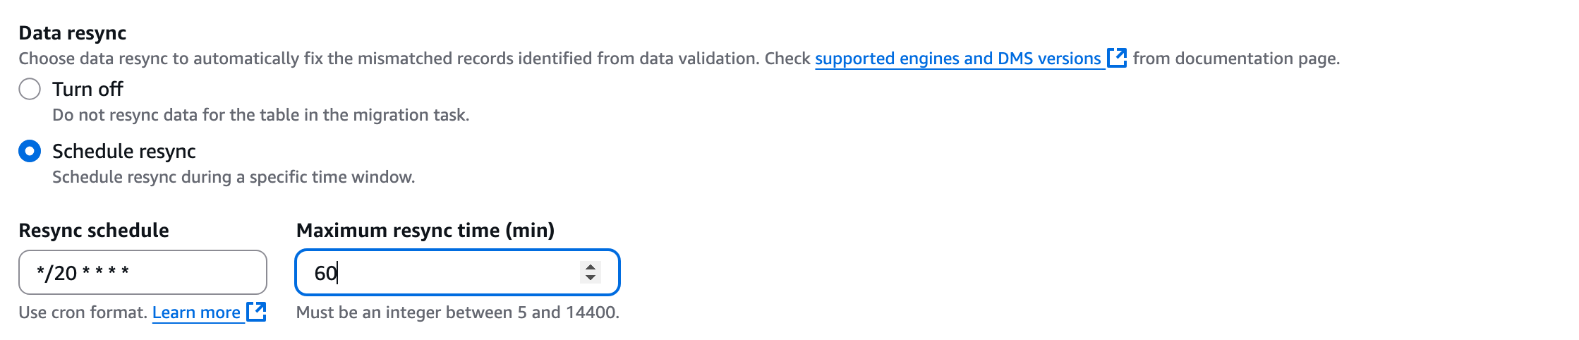The image size is (1579, 340).
Task: Click the "Use cron format." hint text
Action: click(x=83, y=312)
